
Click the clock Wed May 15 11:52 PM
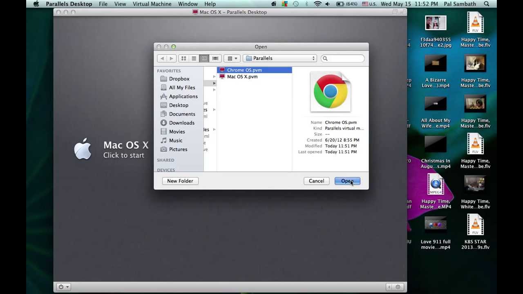coord(410,4)
